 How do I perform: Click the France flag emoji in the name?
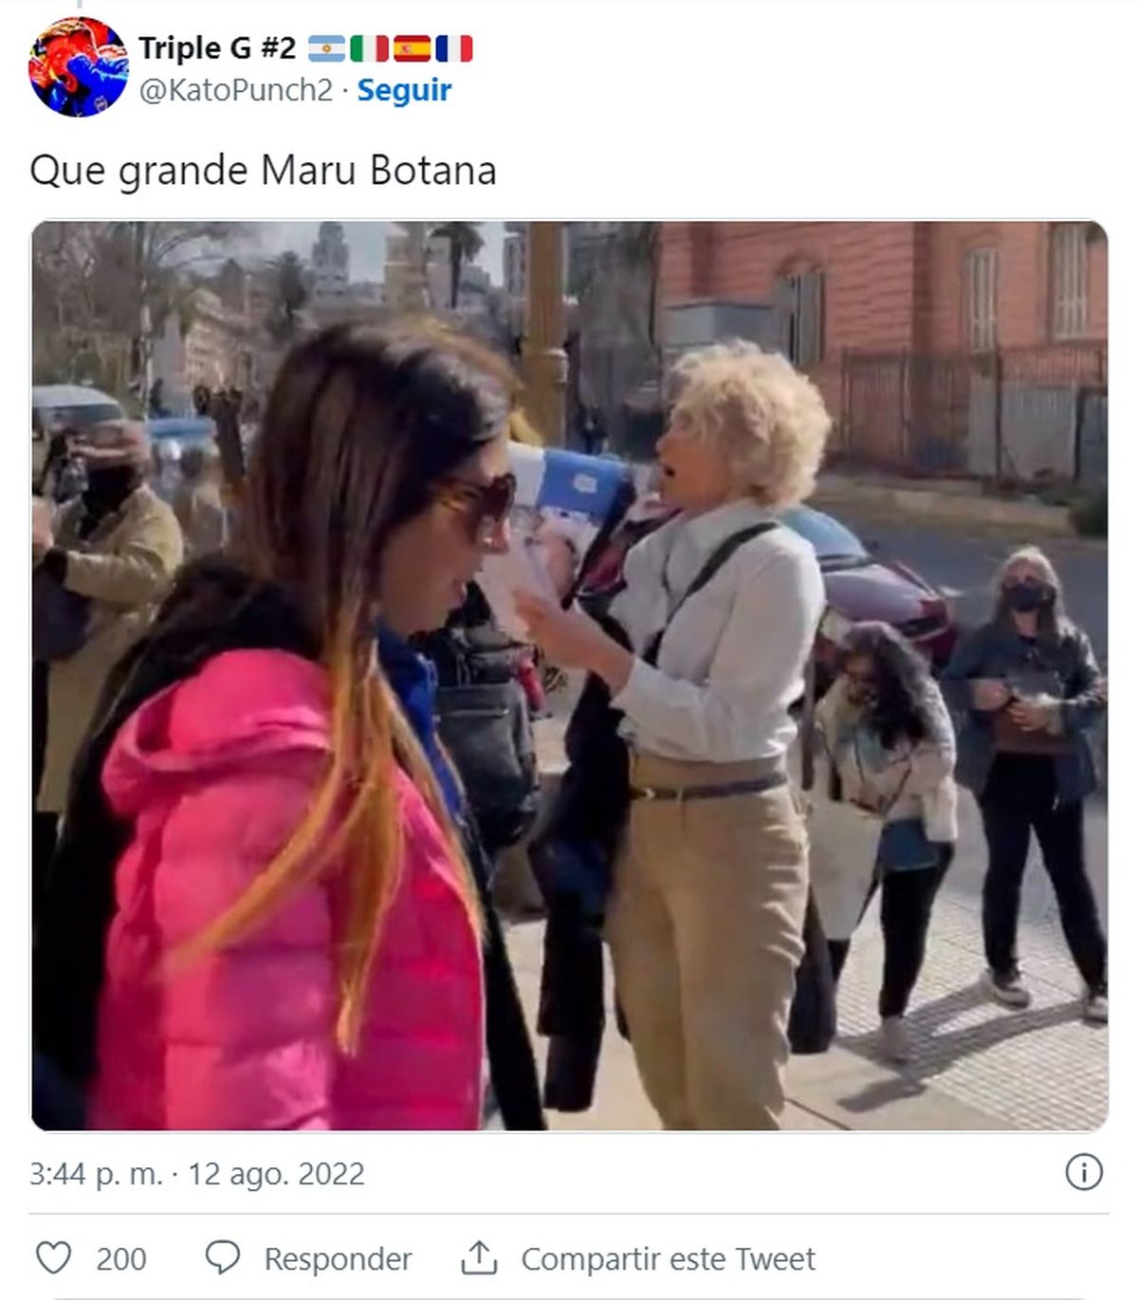pyautogui.click(x=454, y=47)
